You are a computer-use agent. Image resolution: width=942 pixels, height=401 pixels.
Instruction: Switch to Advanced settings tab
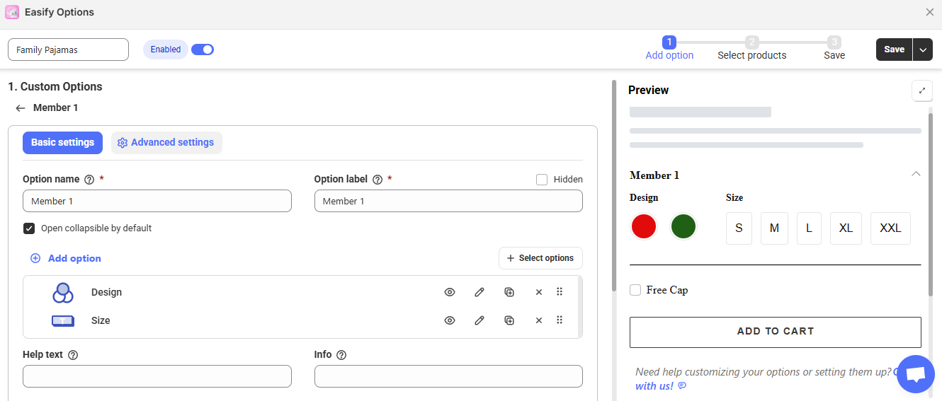click(x=166, y=143)
